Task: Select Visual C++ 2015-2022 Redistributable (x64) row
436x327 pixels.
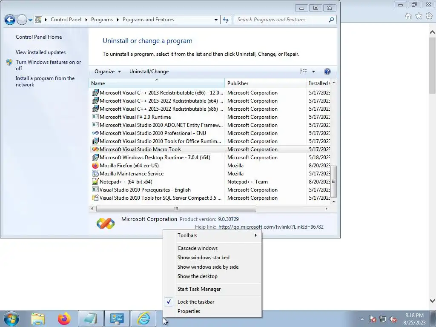Action: (x=211, y=101)
